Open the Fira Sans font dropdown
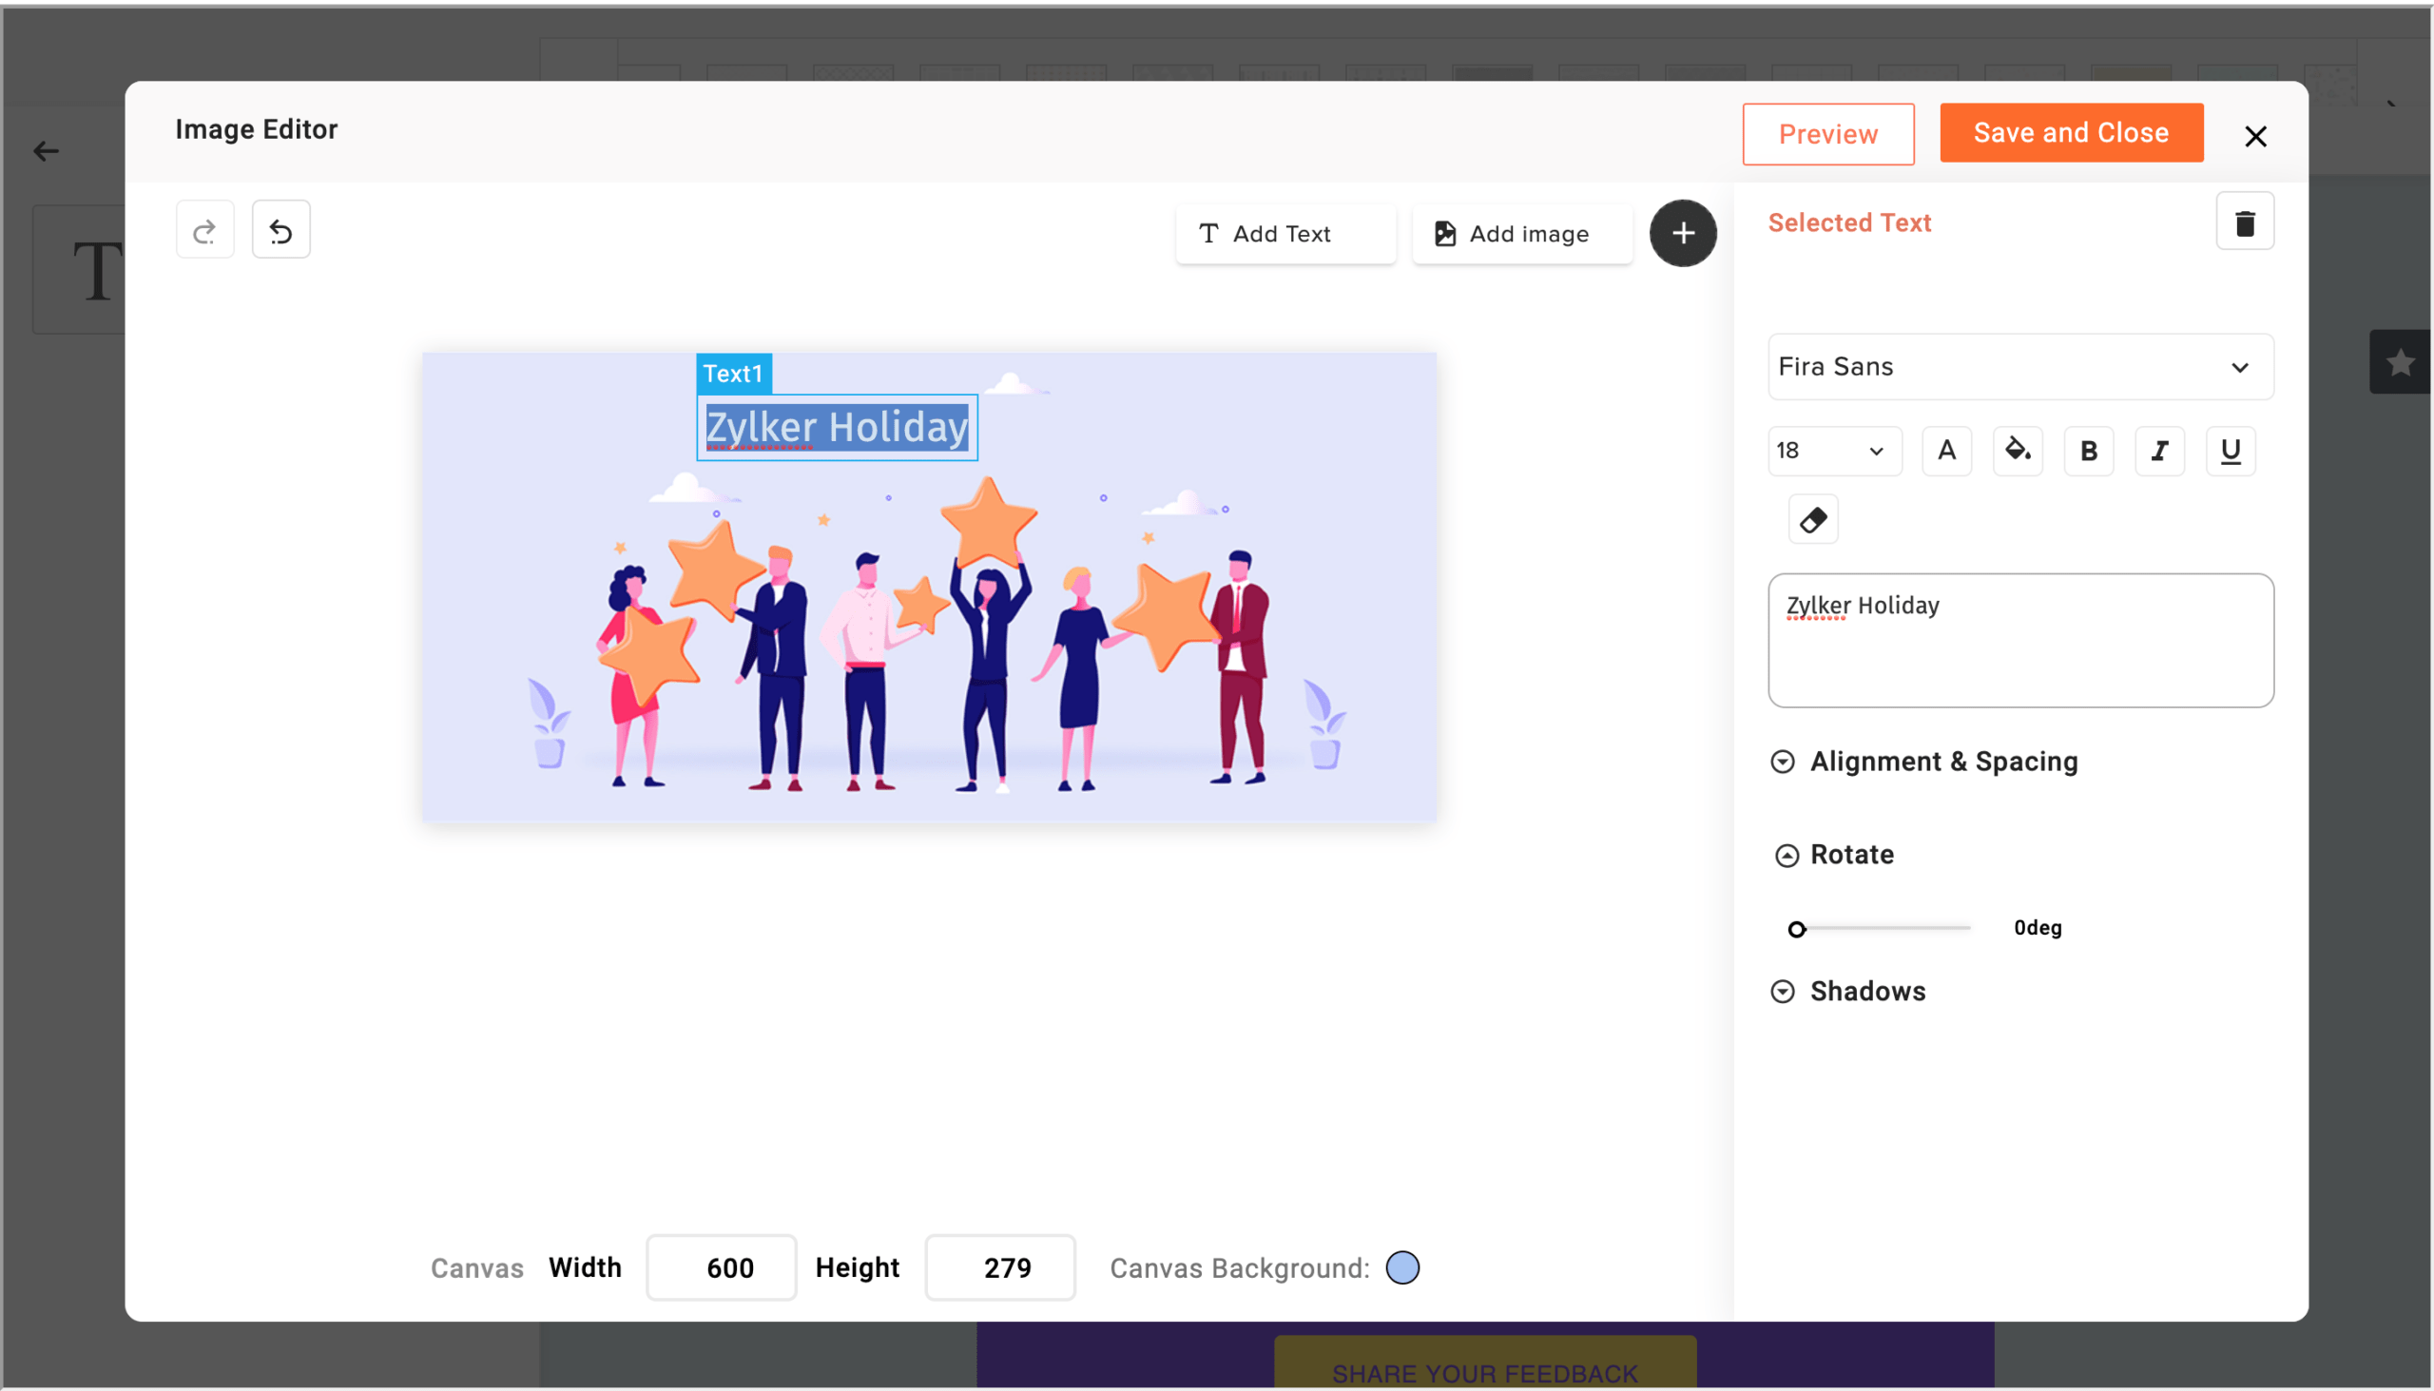Screen dimensions: 2434x1391 tap(2019, 367)
